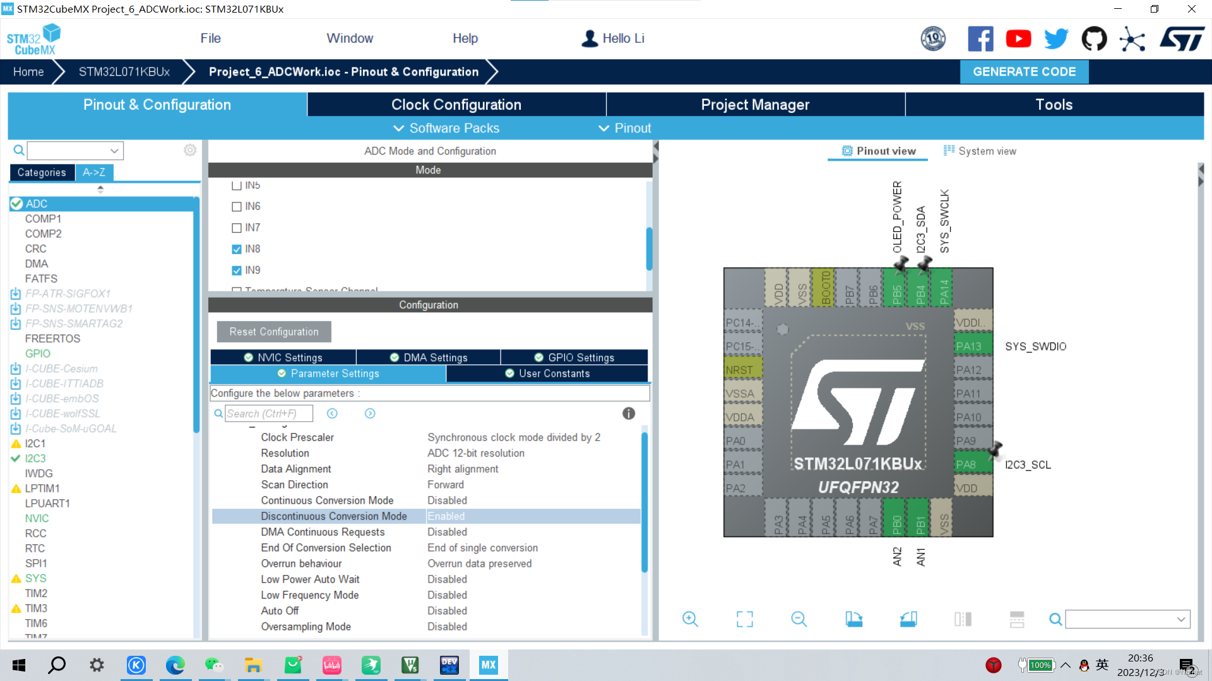Open category settings gear icon
The width and height of the screenshot is (1212, 681).
[190, 150]
